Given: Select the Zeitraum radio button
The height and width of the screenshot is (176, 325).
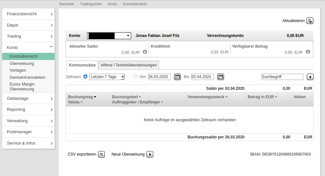Looking at the screenshot, I should coord(85,77).
